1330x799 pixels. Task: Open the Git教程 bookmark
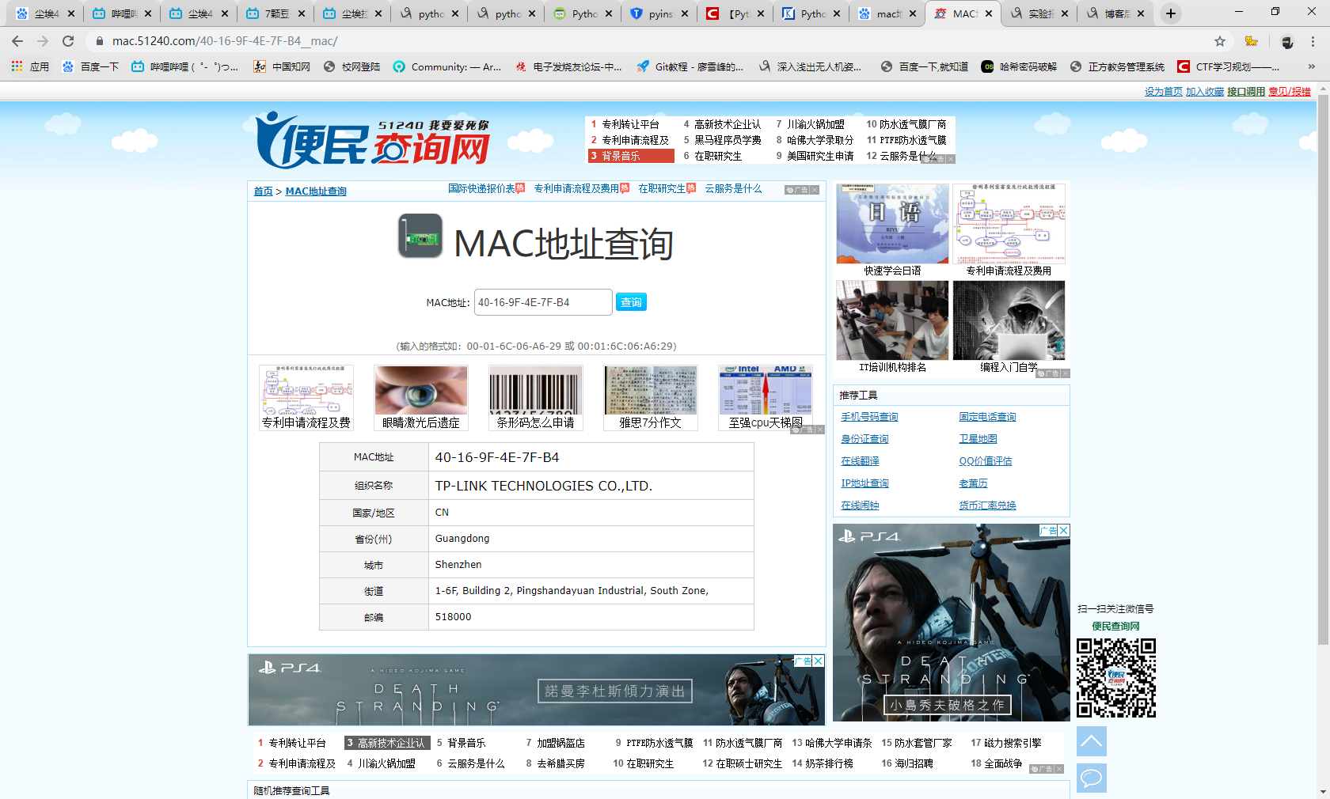point(690,66)
